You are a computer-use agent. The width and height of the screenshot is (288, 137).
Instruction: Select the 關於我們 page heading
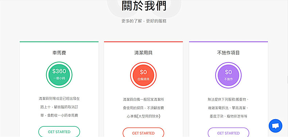click(144, 6)
